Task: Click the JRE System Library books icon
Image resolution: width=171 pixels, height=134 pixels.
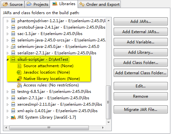Action: pos(13,117)
